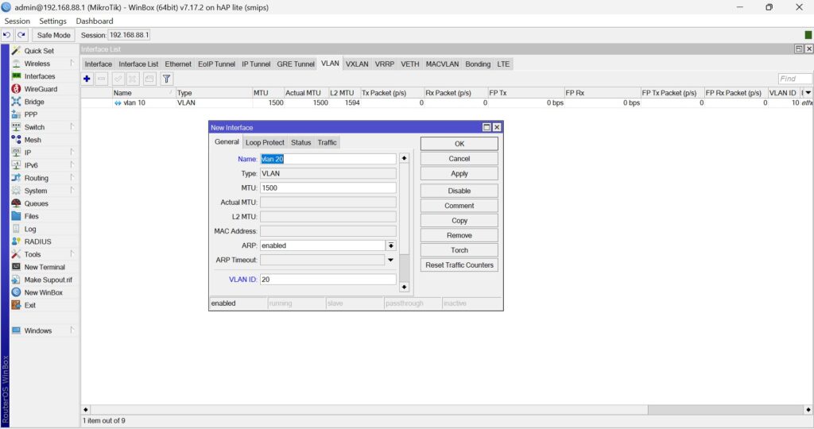This screenshot has height=429, width=814.
Task: Click Make Supout.rif
Action: click(x=48, y=280)
